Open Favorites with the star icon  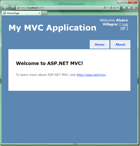pos(129,8)
